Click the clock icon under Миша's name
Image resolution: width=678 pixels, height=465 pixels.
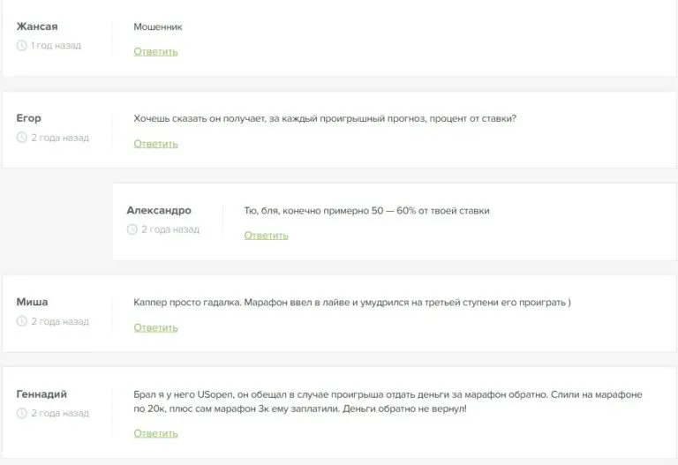coord(22,321)
